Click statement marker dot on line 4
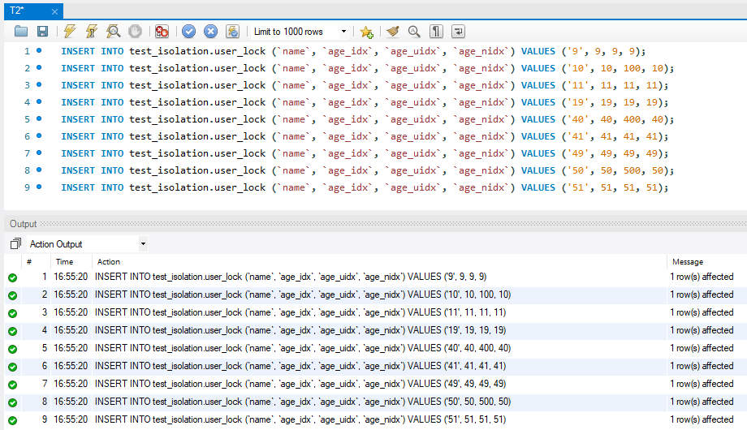747x430 pixels. [39, 101]
